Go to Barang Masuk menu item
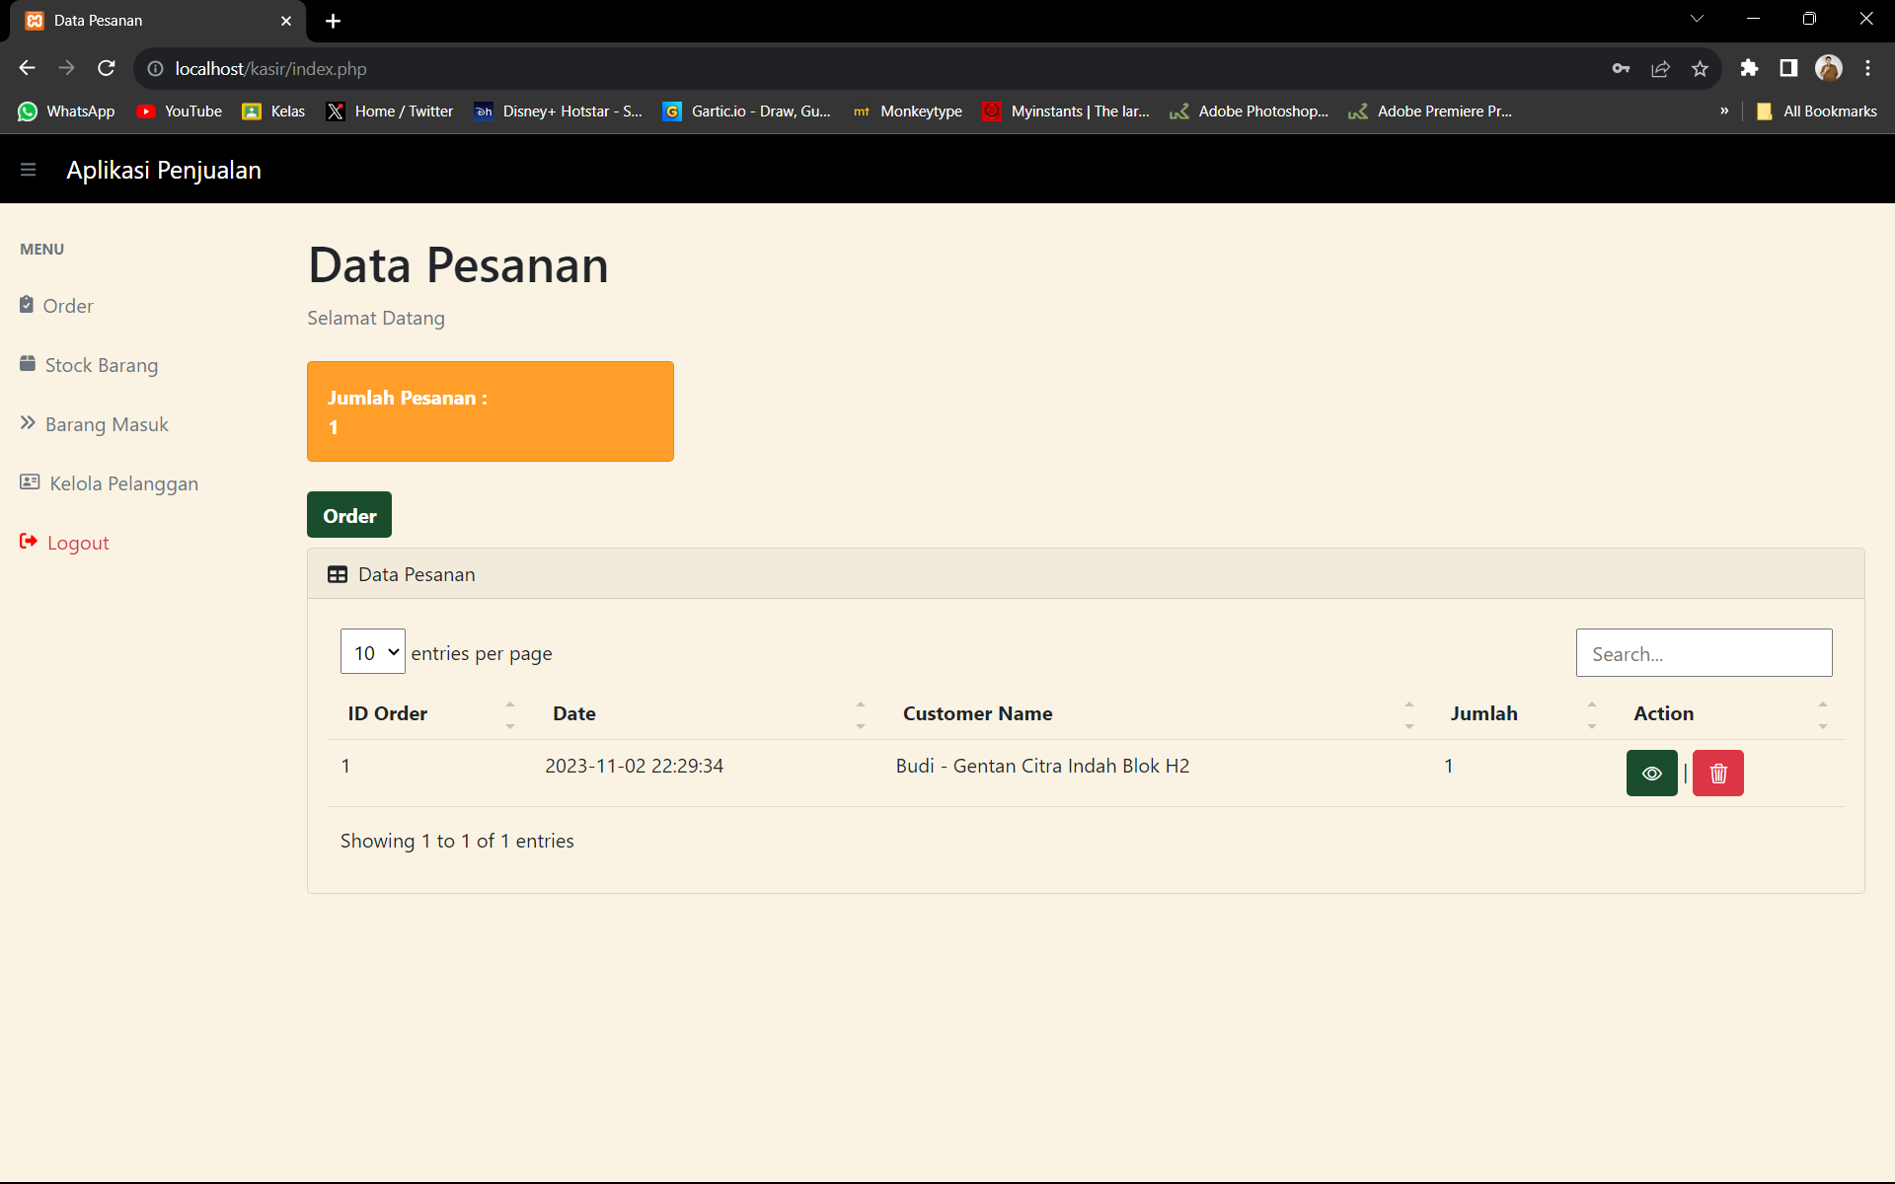The image size is (1895, 1184). 107,424
